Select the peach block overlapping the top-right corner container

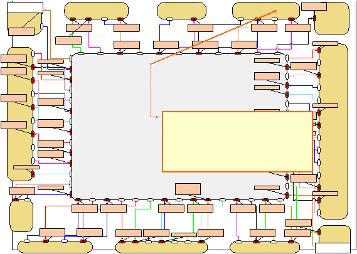pyautogui.click(x=314, y=7)
